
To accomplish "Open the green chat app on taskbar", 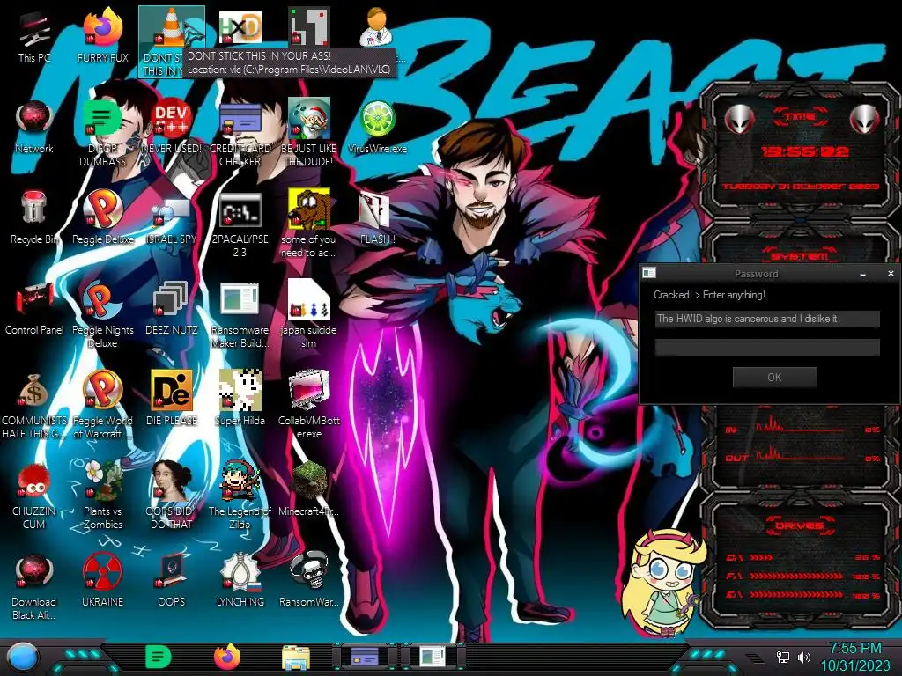I will (159, 657).
